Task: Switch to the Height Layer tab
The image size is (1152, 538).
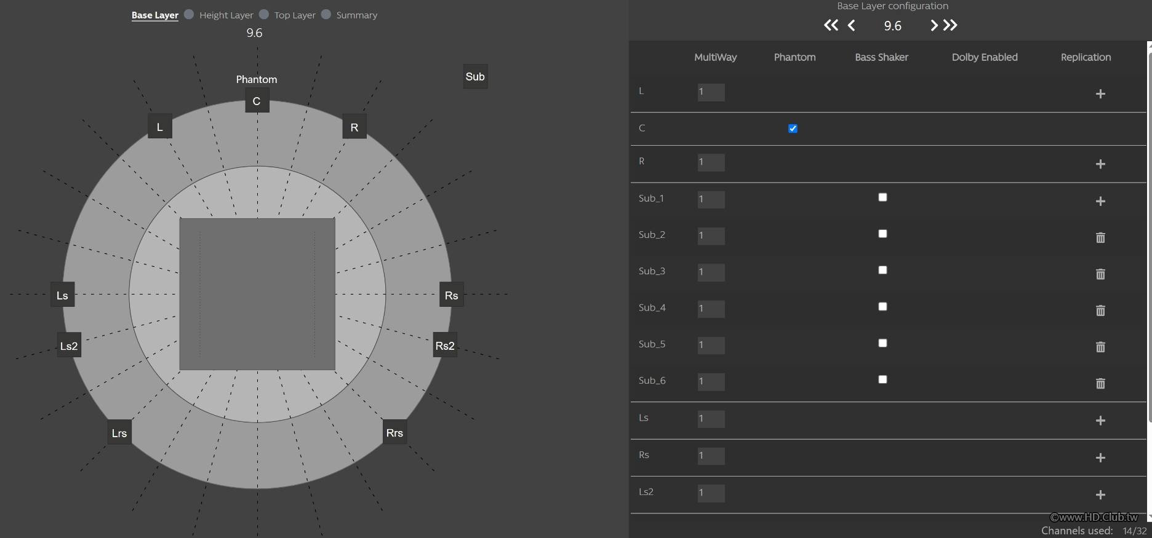Action: (226, 15)
